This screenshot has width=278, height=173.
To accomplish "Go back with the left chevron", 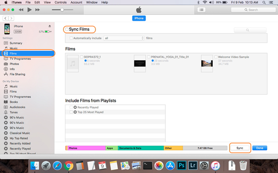I will coord(5,18).
